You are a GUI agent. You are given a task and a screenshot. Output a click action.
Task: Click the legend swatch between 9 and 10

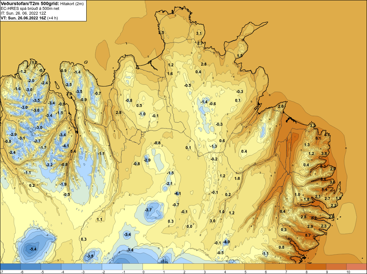(336, 267)
